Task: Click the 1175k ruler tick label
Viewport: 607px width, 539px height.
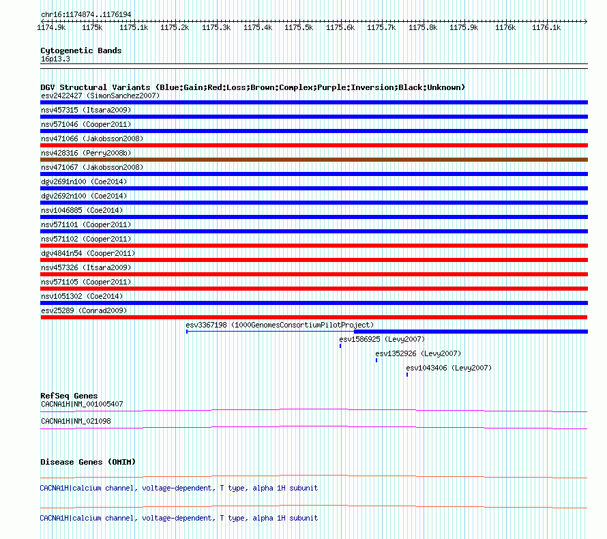Action: pos(92,27)
